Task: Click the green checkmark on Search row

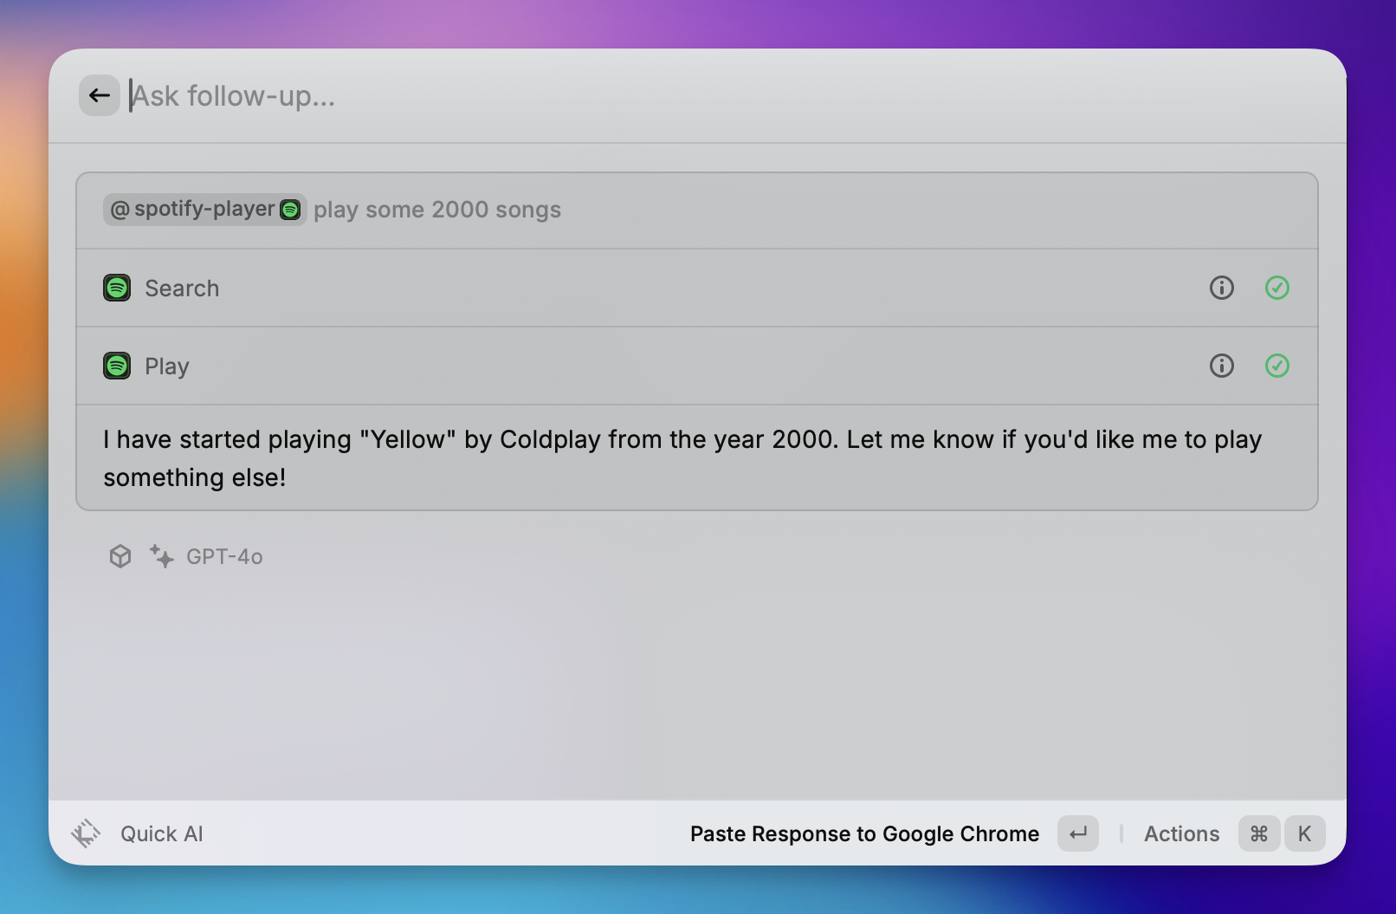Action: 1276,288
